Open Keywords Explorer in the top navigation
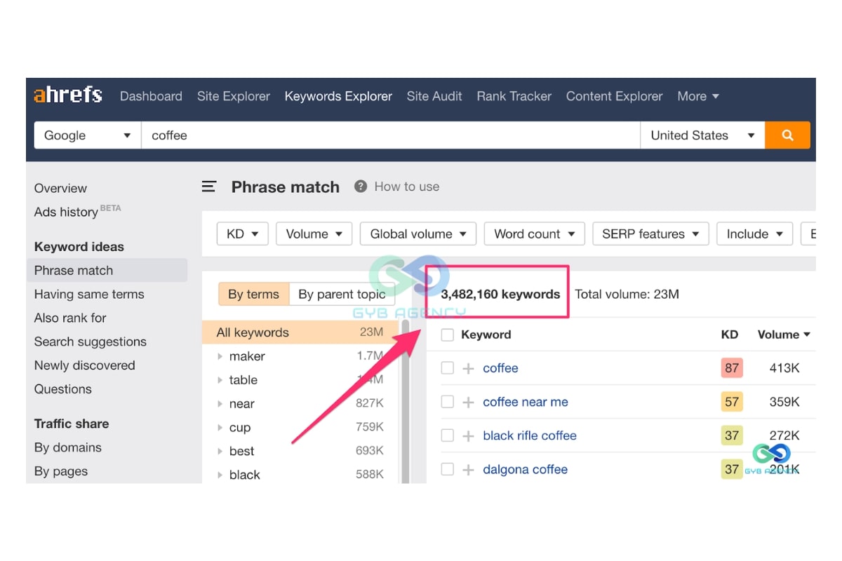842x561 pixels. 338,96
